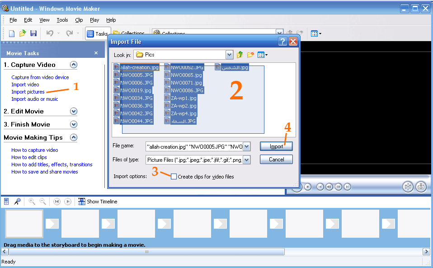The width and height of the screenshot is (433, 268).
Task: Click the File name input field
Action: coord(194,146)
